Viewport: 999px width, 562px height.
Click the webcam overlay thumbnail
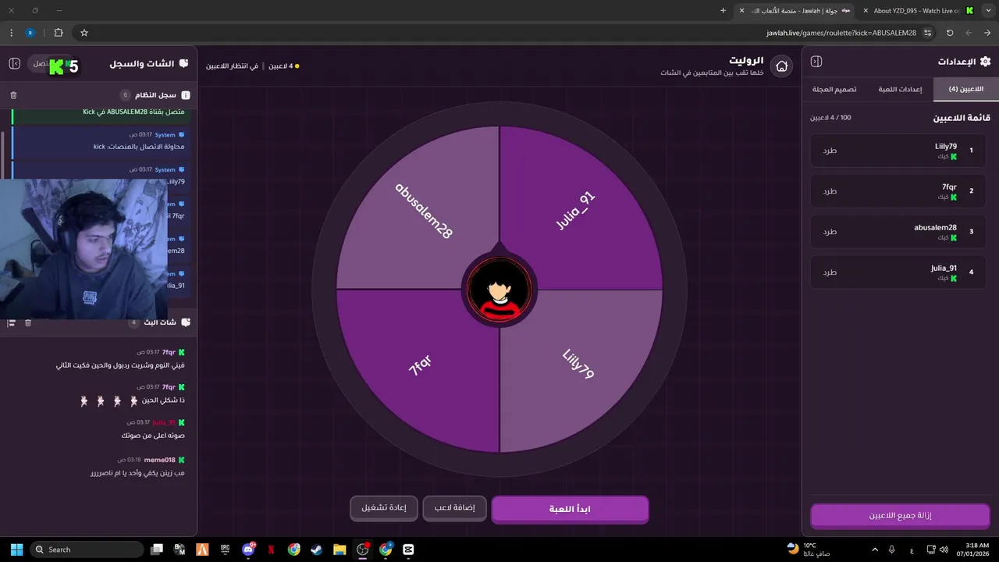[x=84, y=249]
